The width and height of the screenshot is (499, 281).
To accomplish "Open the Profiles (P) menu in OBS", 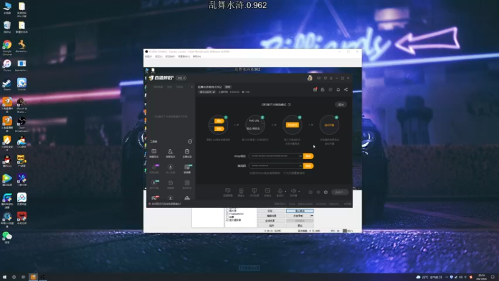I will (x=170, y=56).
